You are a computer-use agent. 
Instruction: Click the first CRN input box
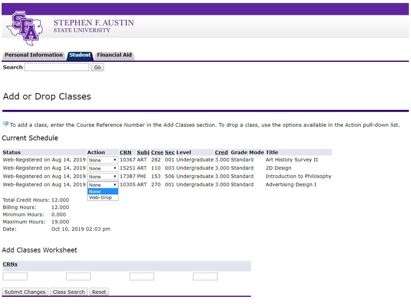(x=15, y=277)
